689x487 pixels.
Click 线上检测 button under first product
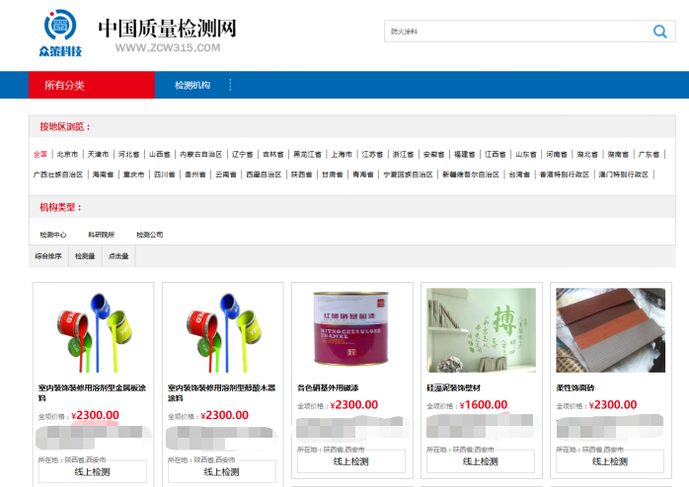click(x=93, y=472)
